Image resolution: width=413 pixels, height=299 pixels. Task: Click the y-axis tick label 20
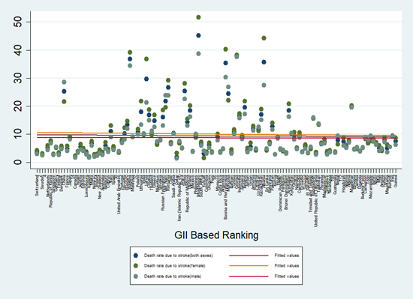pyautogui.click(x=18, y=106)
